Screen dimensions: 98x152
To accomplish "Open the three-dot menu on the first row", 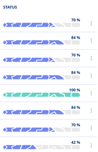I will point(91,23).
